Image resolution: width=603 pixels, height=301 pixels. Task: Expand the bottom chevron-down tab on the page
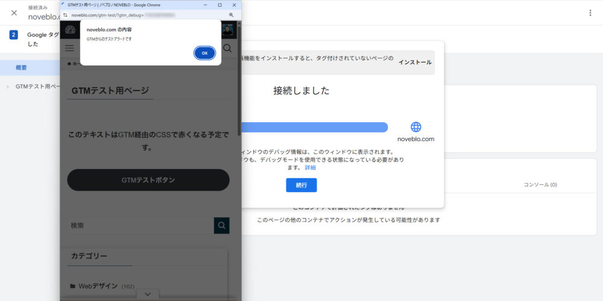coord(148,294)
